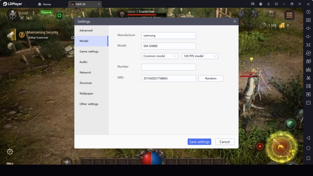The width and height of the screenshot is (313, 176).
Task: Toggle fullscreen mode from the sidebar
Action: point(309,45)
